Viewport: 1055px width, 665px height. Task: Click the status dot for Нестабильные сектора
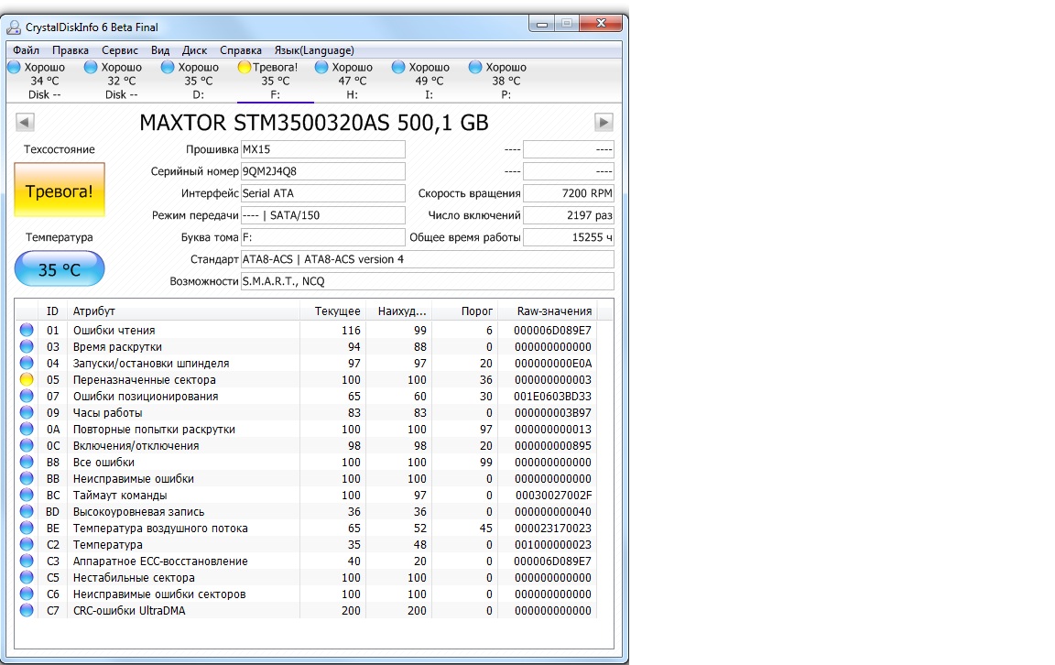[27, 577]
